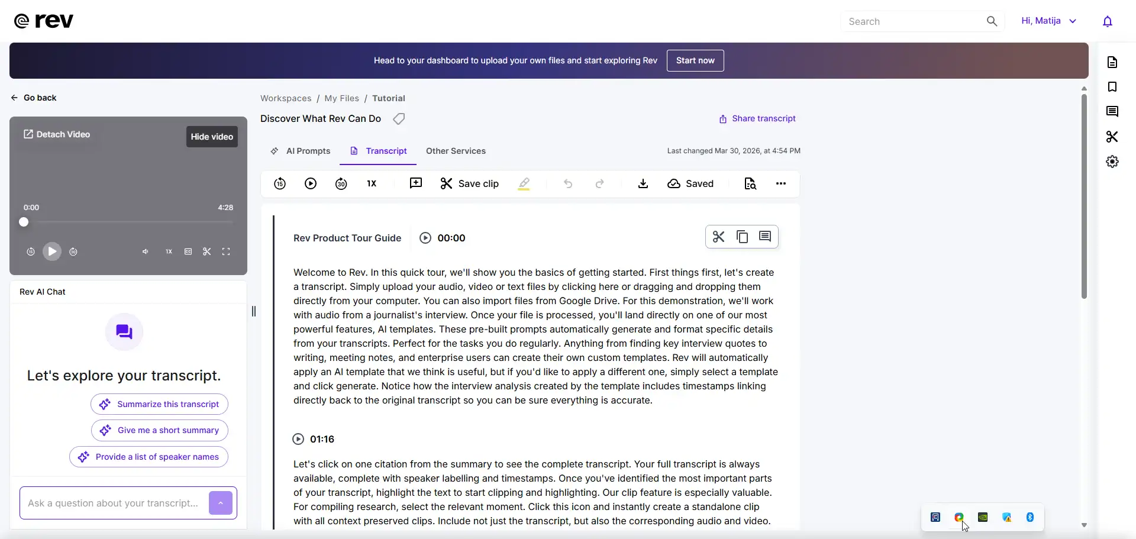Download the transcript using the download icon
The image size is (1136, 539).
[x=643, y=183]
